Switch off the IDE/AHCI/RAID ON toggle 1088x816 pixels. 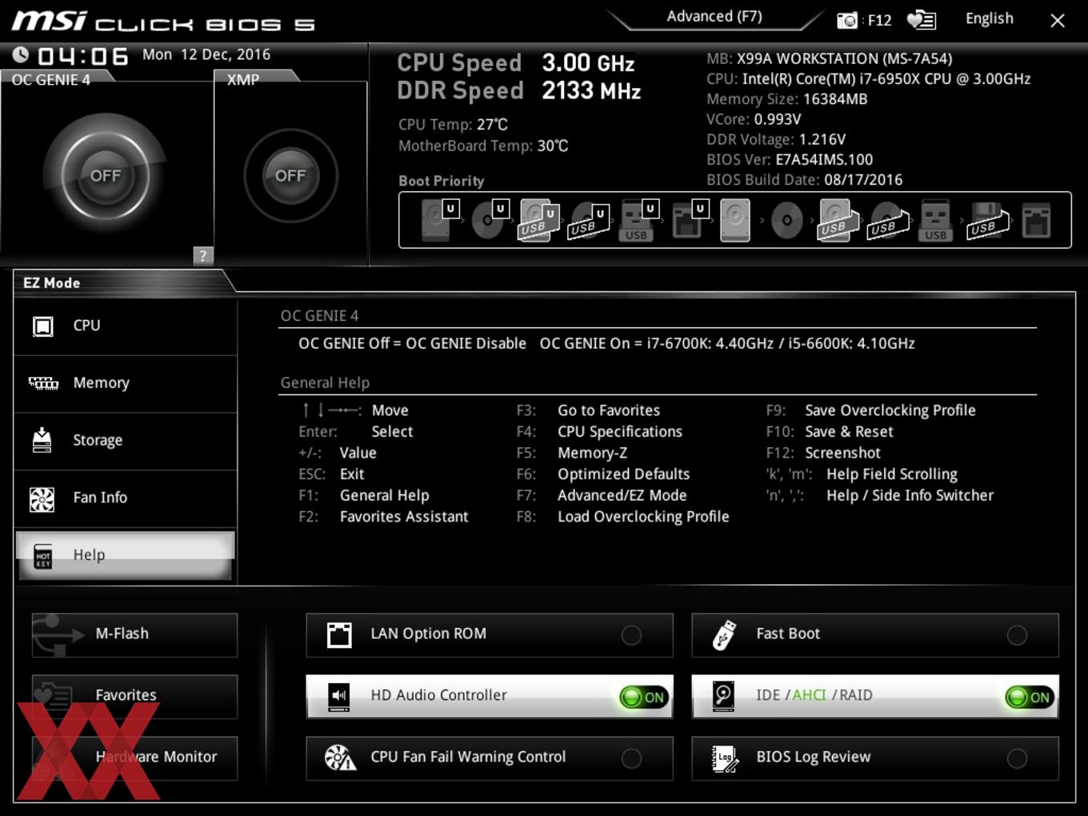click(x=1030, y=697)
